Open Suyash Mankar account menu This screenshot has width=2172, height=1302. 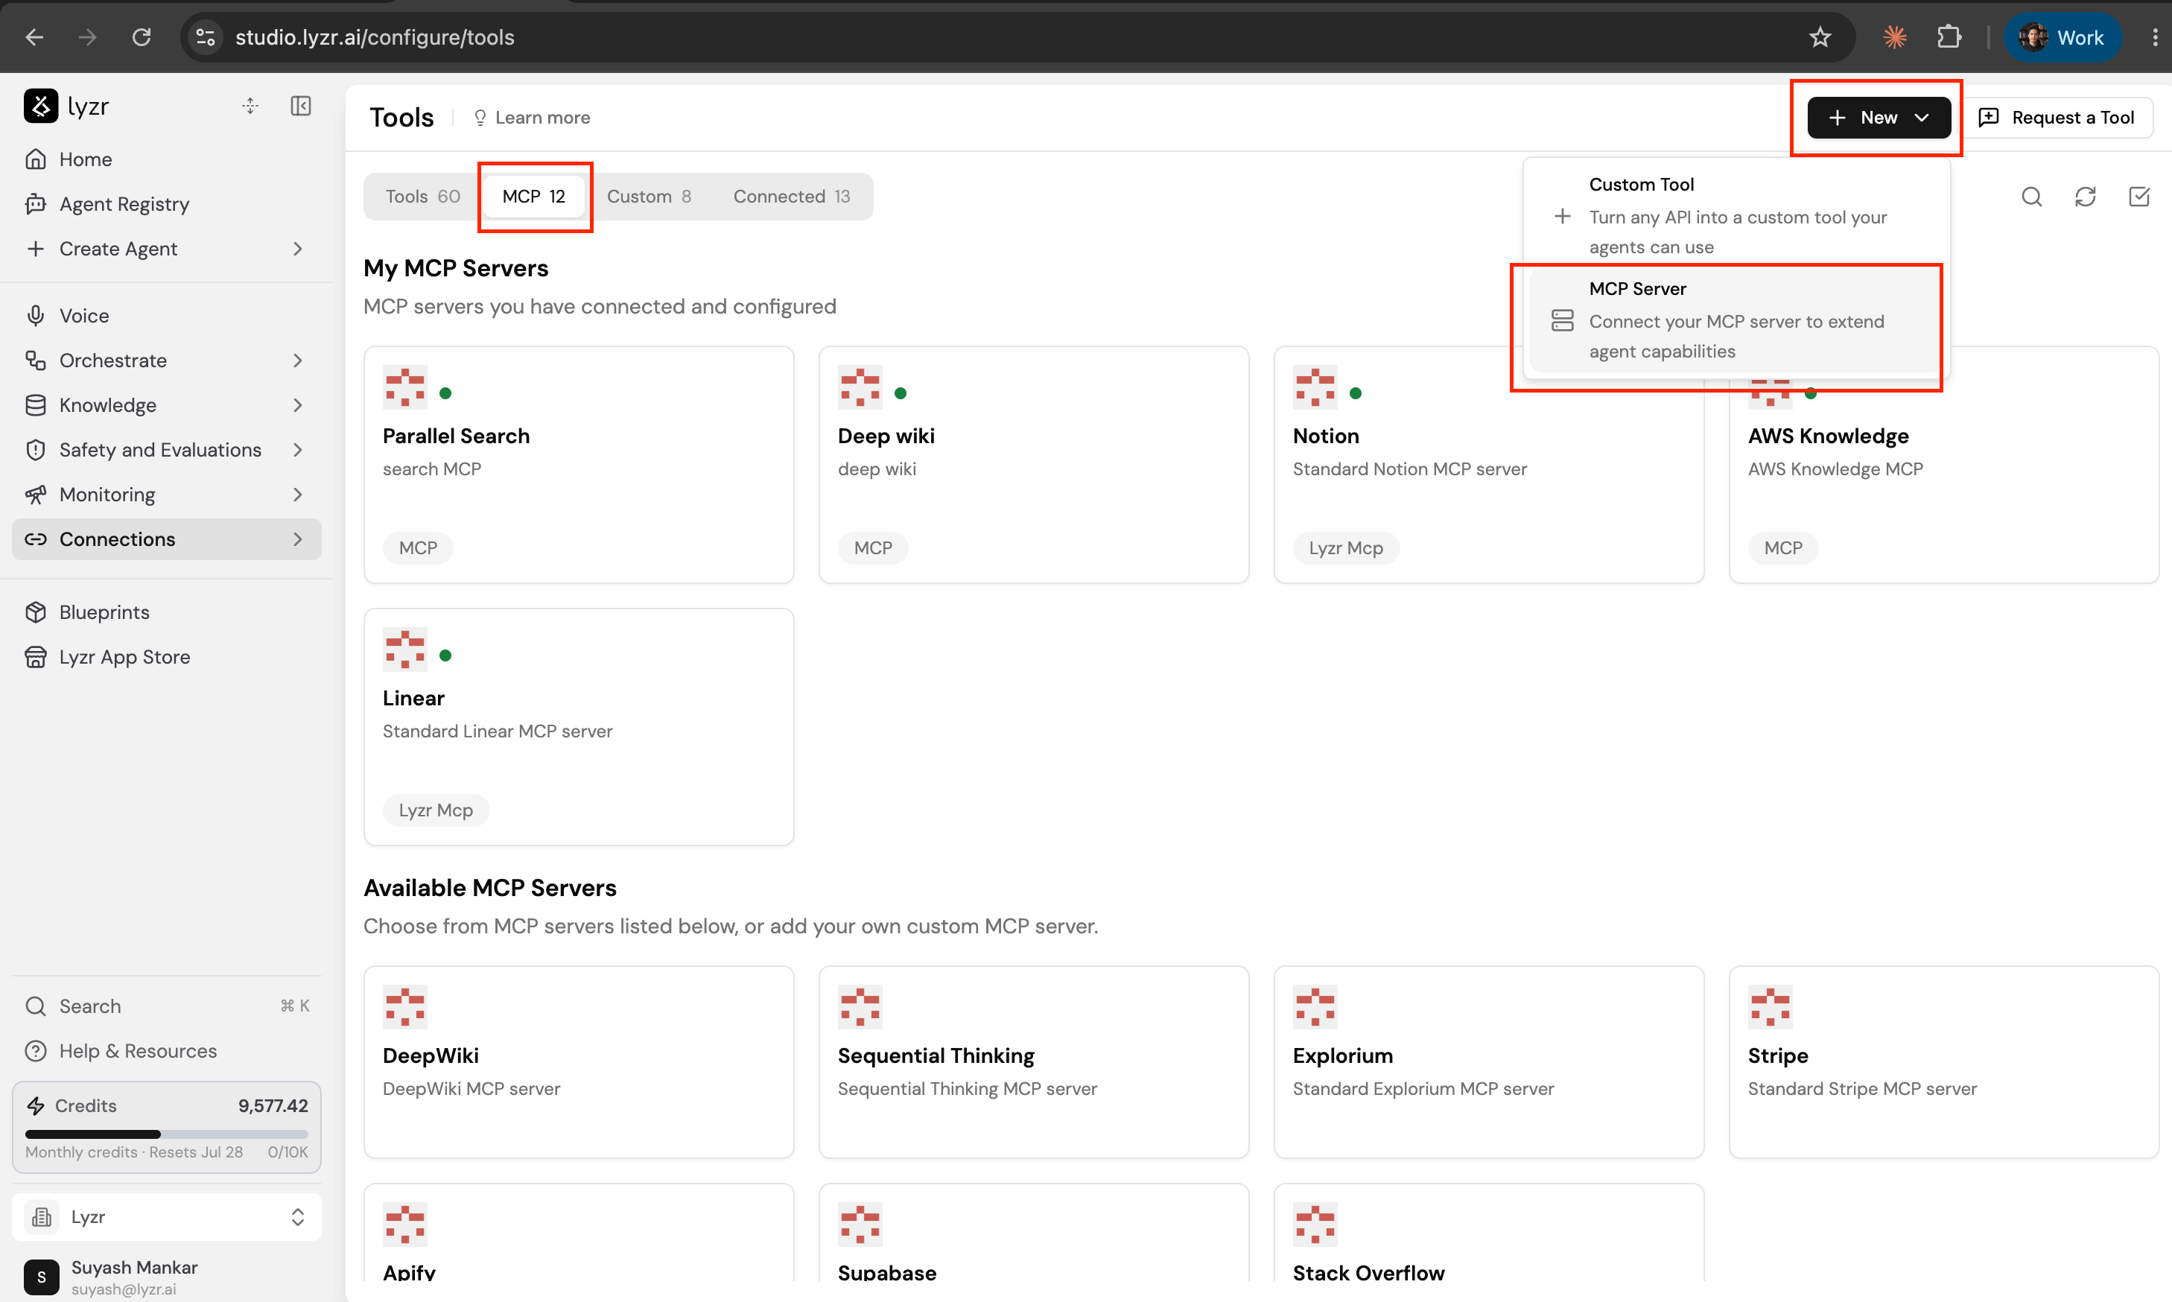167,1277
